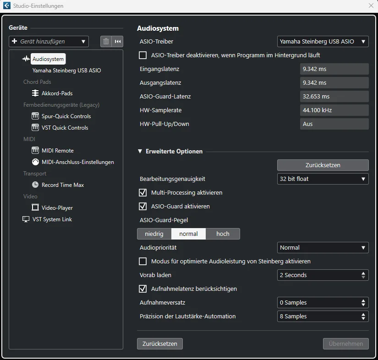Select Record Time Max entry
Viewport: 378px width, 360px height.
(63, 185)
